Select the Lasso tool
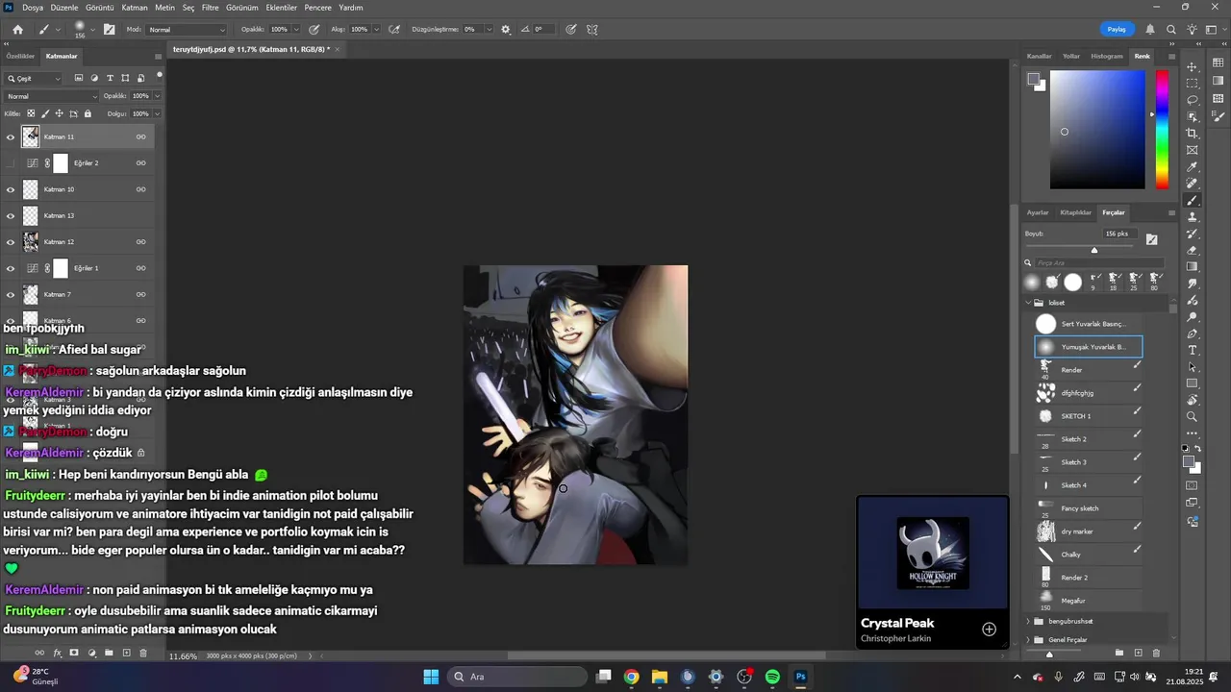 1193,100
